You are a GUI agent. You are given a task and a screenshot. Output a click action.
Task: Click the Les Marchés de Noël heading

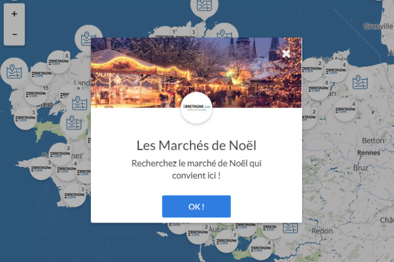point(196,145)
